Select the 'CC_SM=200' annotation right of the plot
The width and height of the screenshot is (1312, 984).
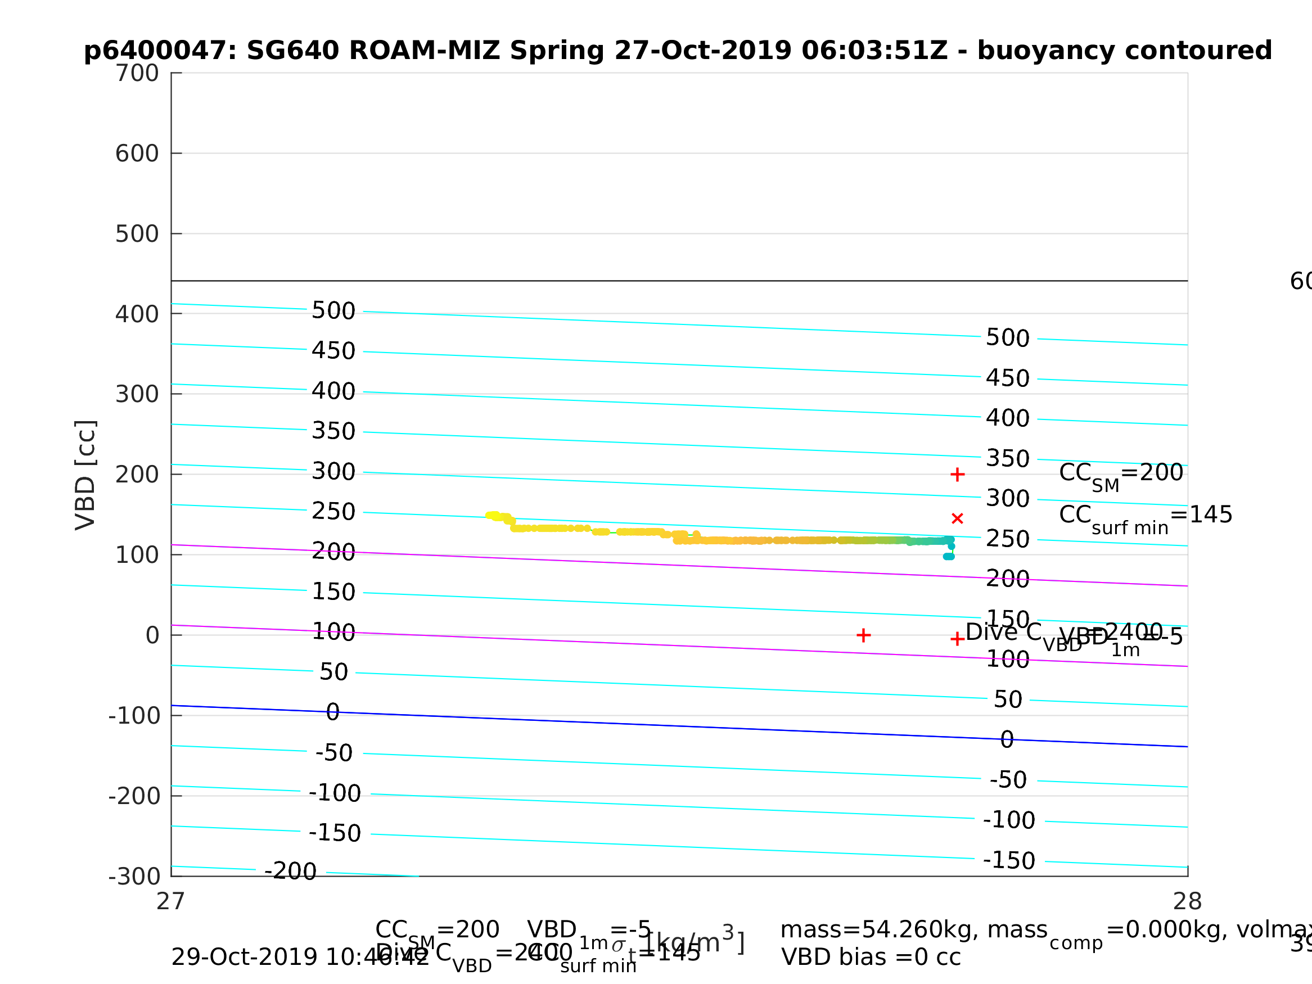1121,476
